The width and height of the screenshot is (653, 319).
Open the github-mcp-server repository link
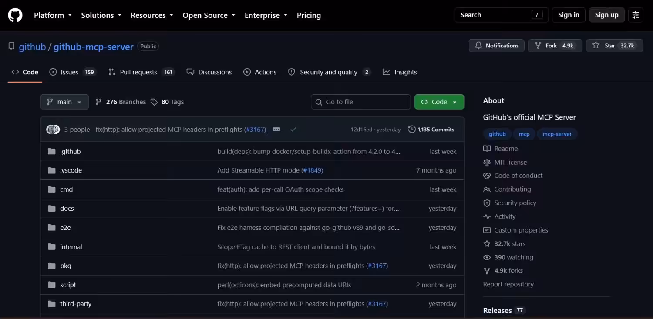[x=93, y=47]
